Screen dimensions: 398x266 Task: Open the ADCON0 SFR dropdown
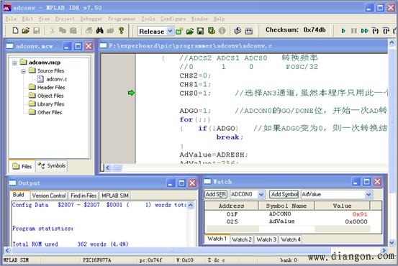point(261,195)
